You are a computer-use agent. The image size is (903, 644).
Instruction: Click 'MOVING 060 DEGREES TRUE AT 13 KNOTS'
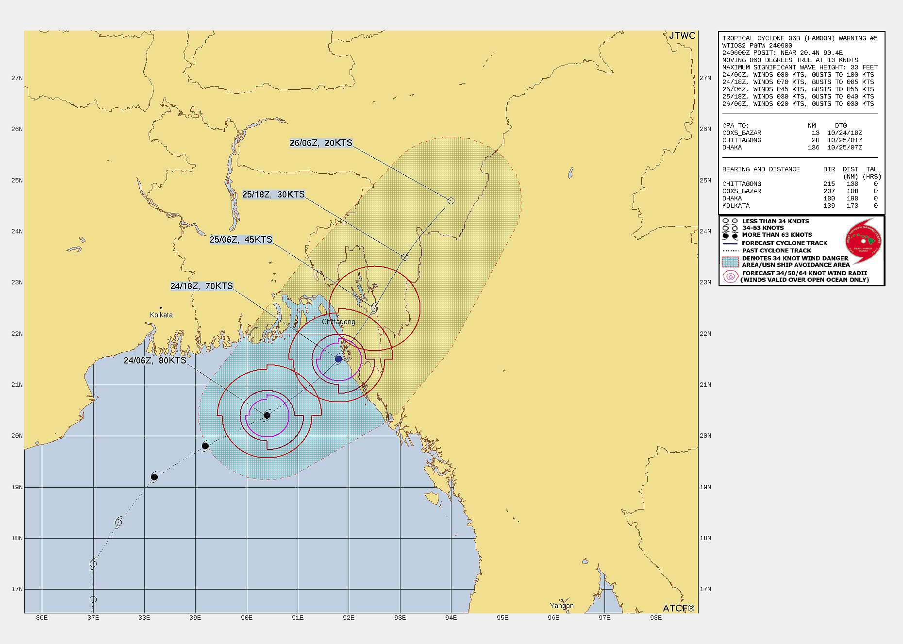[x=790, y=60]
